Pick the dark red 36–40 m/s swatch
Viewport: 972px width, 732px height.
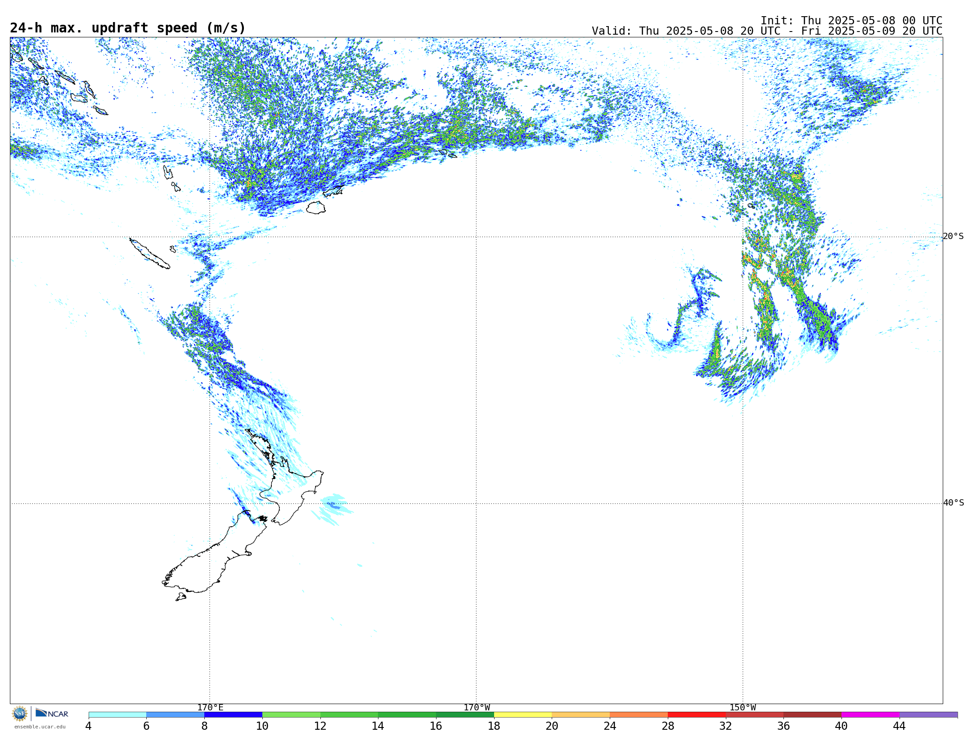(x=813, y=715)
